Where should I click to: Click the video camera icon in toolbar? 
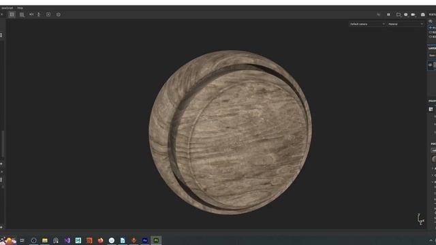click(x=414, y=14)
